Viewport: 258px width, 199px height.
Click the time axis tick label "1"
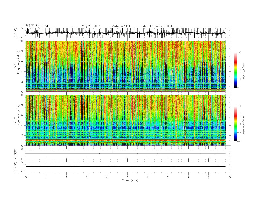46,177
